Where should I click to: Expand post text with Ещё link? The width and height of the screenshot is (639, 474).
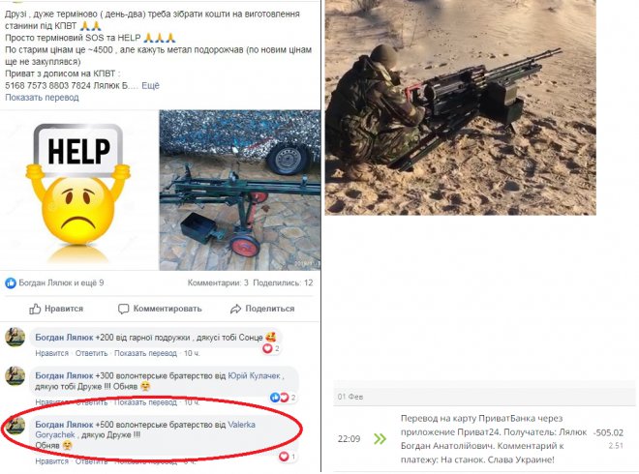[x=150, y=85]
